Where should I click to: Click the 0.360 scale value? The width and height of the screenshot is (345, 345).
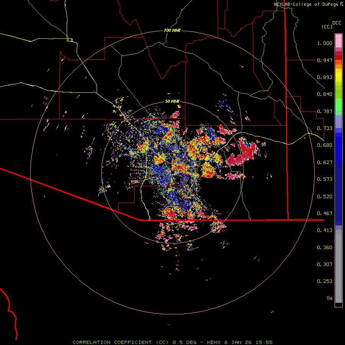[325, 248]
